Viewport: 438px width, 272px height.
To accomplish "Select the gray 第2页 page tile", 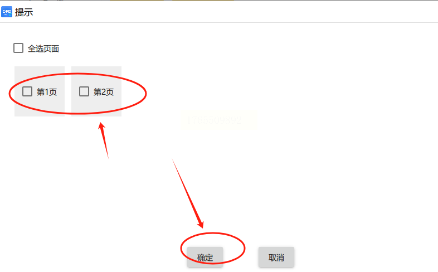I will tap(96, 91).
